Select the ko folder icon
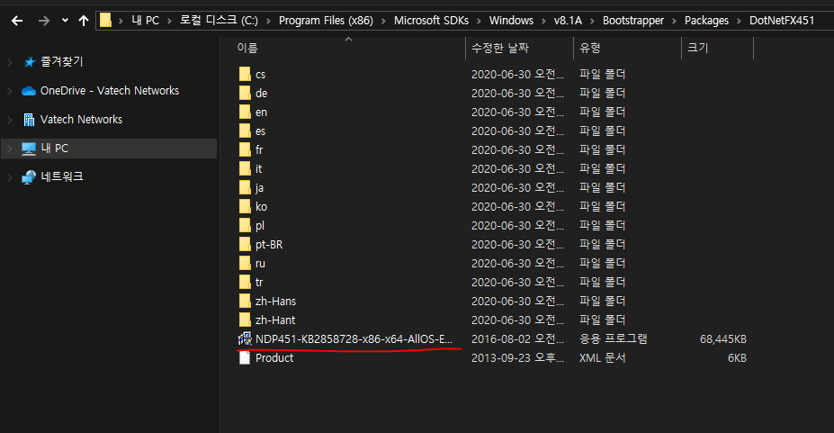 [245, 206]
